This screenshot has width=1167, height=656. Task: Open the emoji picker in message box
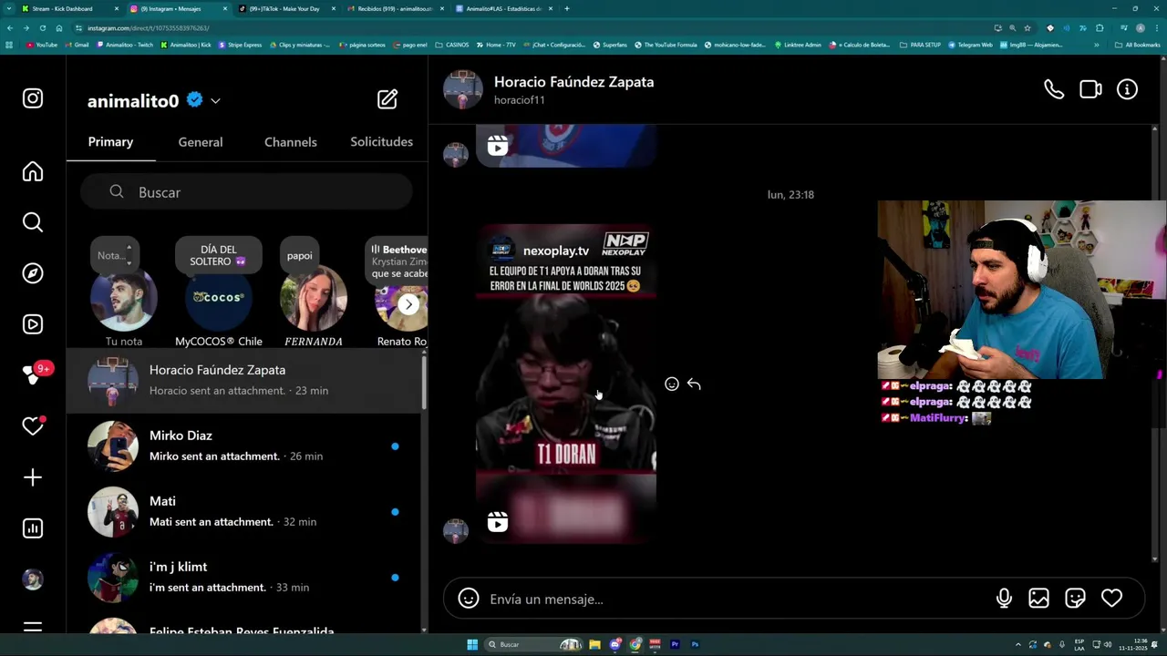coord(469,599)
